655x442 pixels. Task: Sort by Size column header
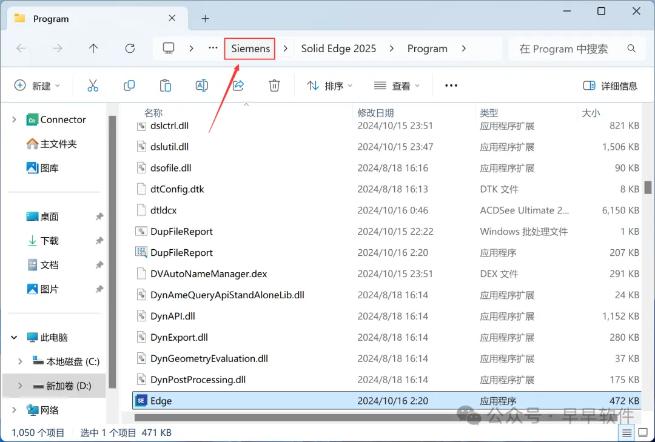point(591,113)
